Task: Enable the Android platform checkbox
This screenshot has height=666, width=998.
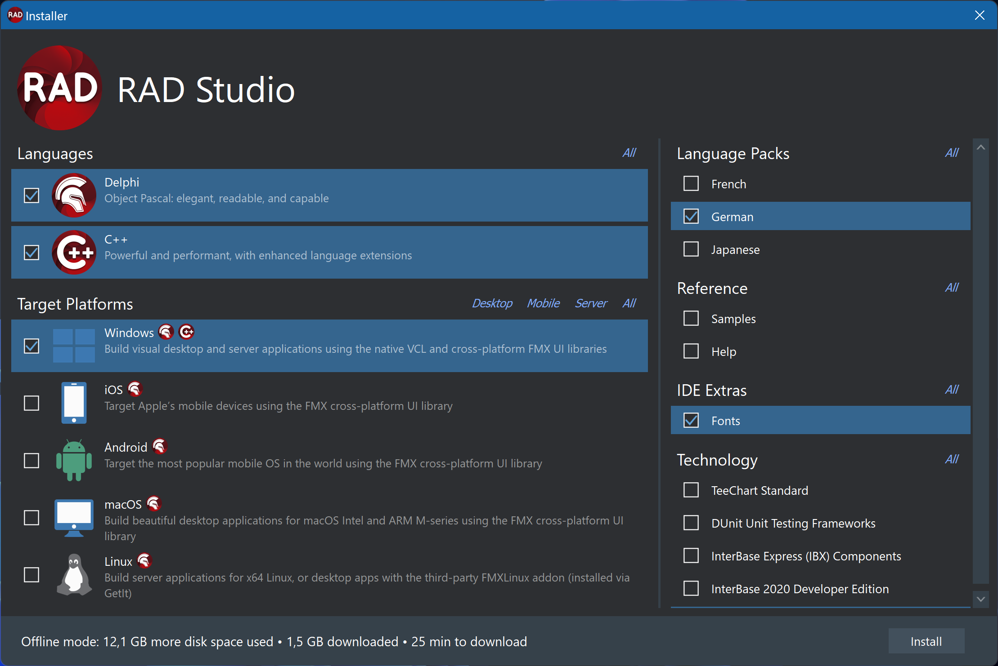Action: (x=31, y=461)
